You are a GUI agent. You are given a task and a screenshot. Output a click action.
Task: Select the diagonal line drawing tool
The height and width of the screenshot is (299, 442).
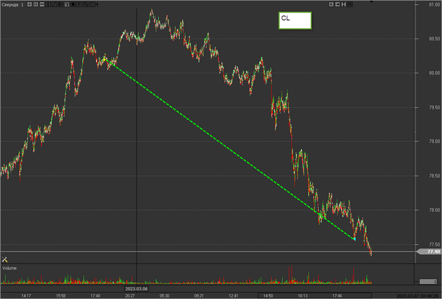pos(55,4)
